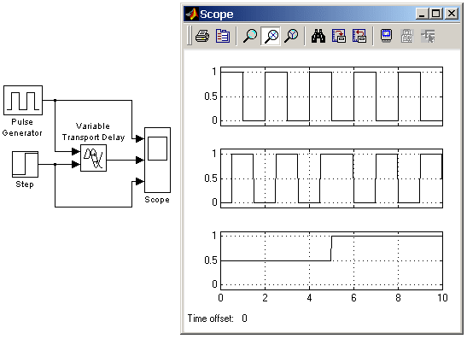This screenshot has height=339, width=467.
Task: Select the Zoom magnifier tool
Action: point(250,37)
